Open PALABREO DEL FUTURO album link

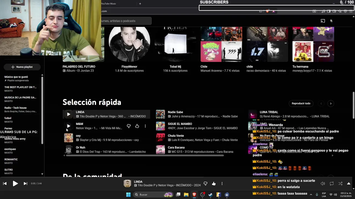79,67
